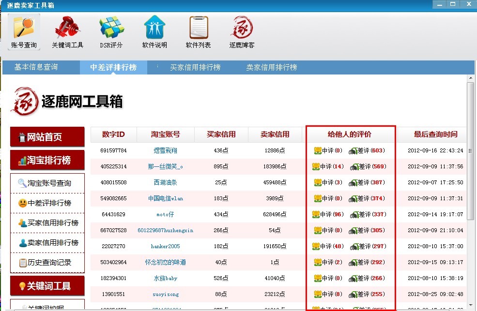This screenshot has height=311, width=477.
Task: Select the 数字ID value 691597784
Action: click(x=113, y=150)
